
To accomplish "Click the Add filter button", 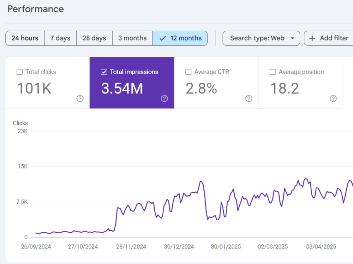I will (x=329, y=38).
